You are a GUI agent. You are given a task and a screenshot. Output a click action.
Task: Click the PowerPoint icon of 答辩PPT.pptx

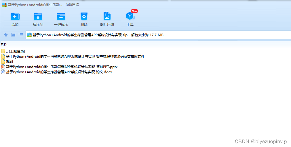[x=3, y=67]
